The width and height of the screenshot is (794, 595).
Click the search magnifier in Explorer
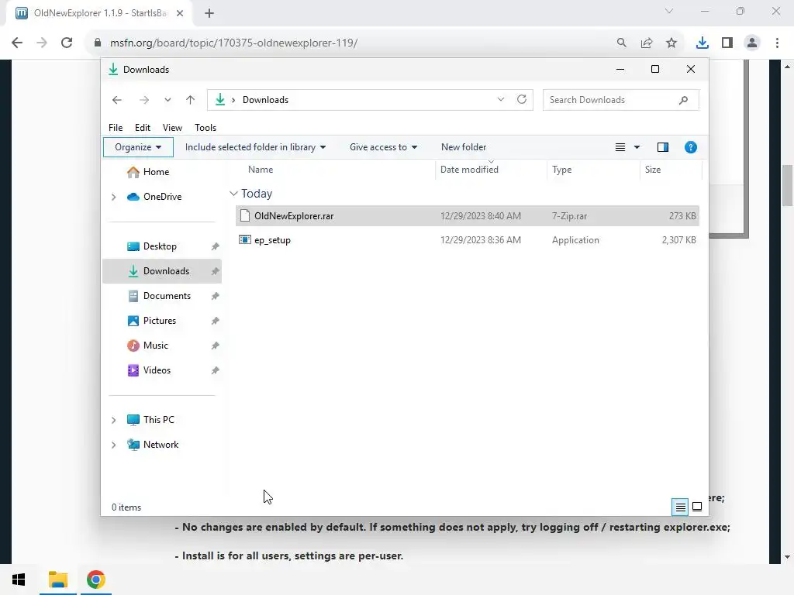[x=684, y=100]
